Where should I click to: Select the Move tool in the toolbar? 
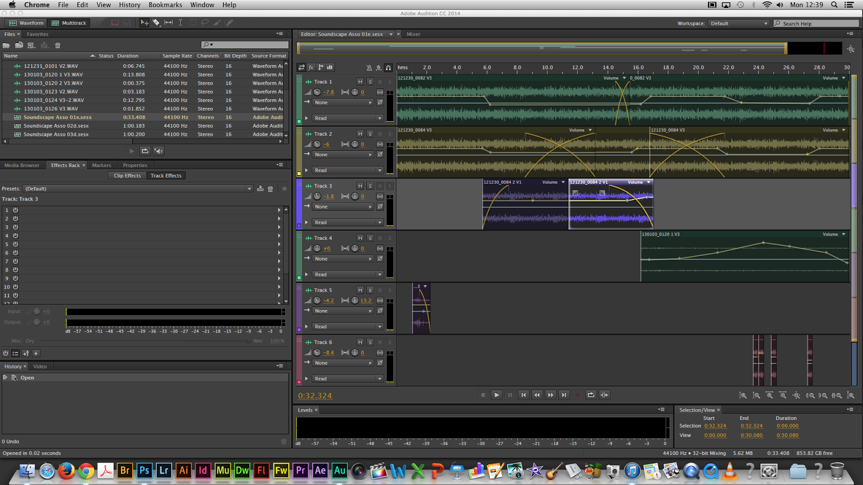pyautogui.click(x=145, y=23)
